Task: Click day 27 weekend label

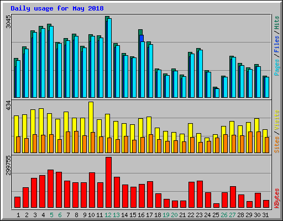Action: pyautogui.click(x=232, y=215)
